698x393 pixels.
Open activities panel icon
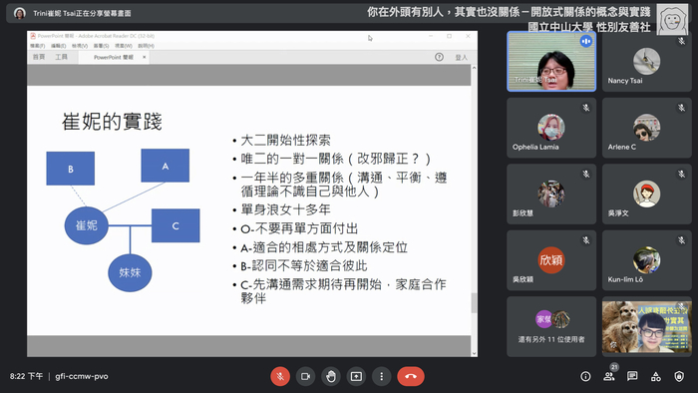point(656,376)
